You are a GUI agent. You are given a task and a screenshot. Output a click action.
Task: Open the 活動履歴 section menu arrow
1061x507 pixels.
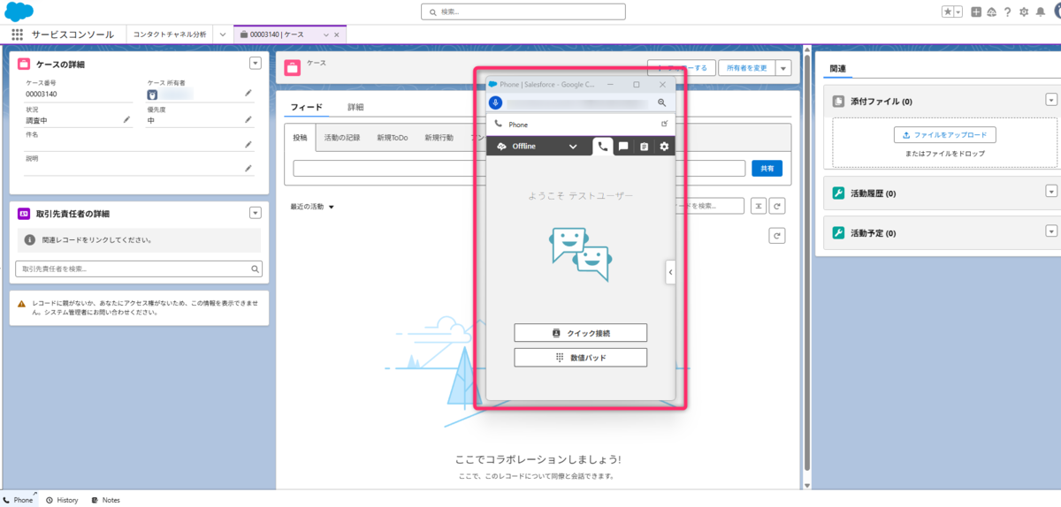[1051, 191]
